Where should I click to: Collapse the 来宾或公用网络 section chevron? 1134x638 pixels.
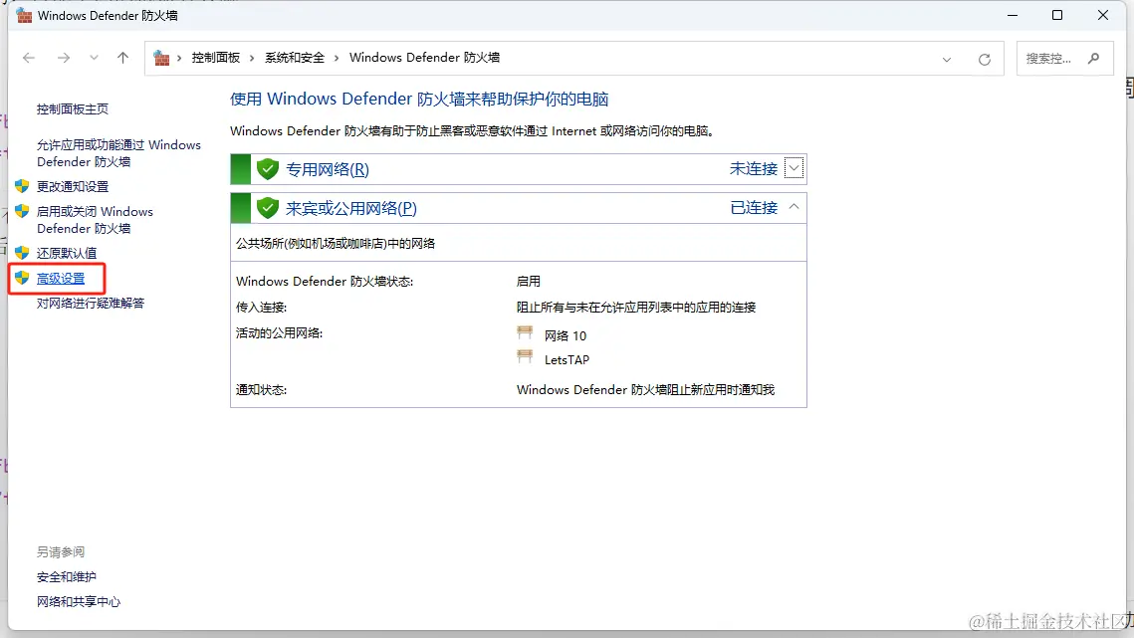pyautogui.click(x=794, y=208)
